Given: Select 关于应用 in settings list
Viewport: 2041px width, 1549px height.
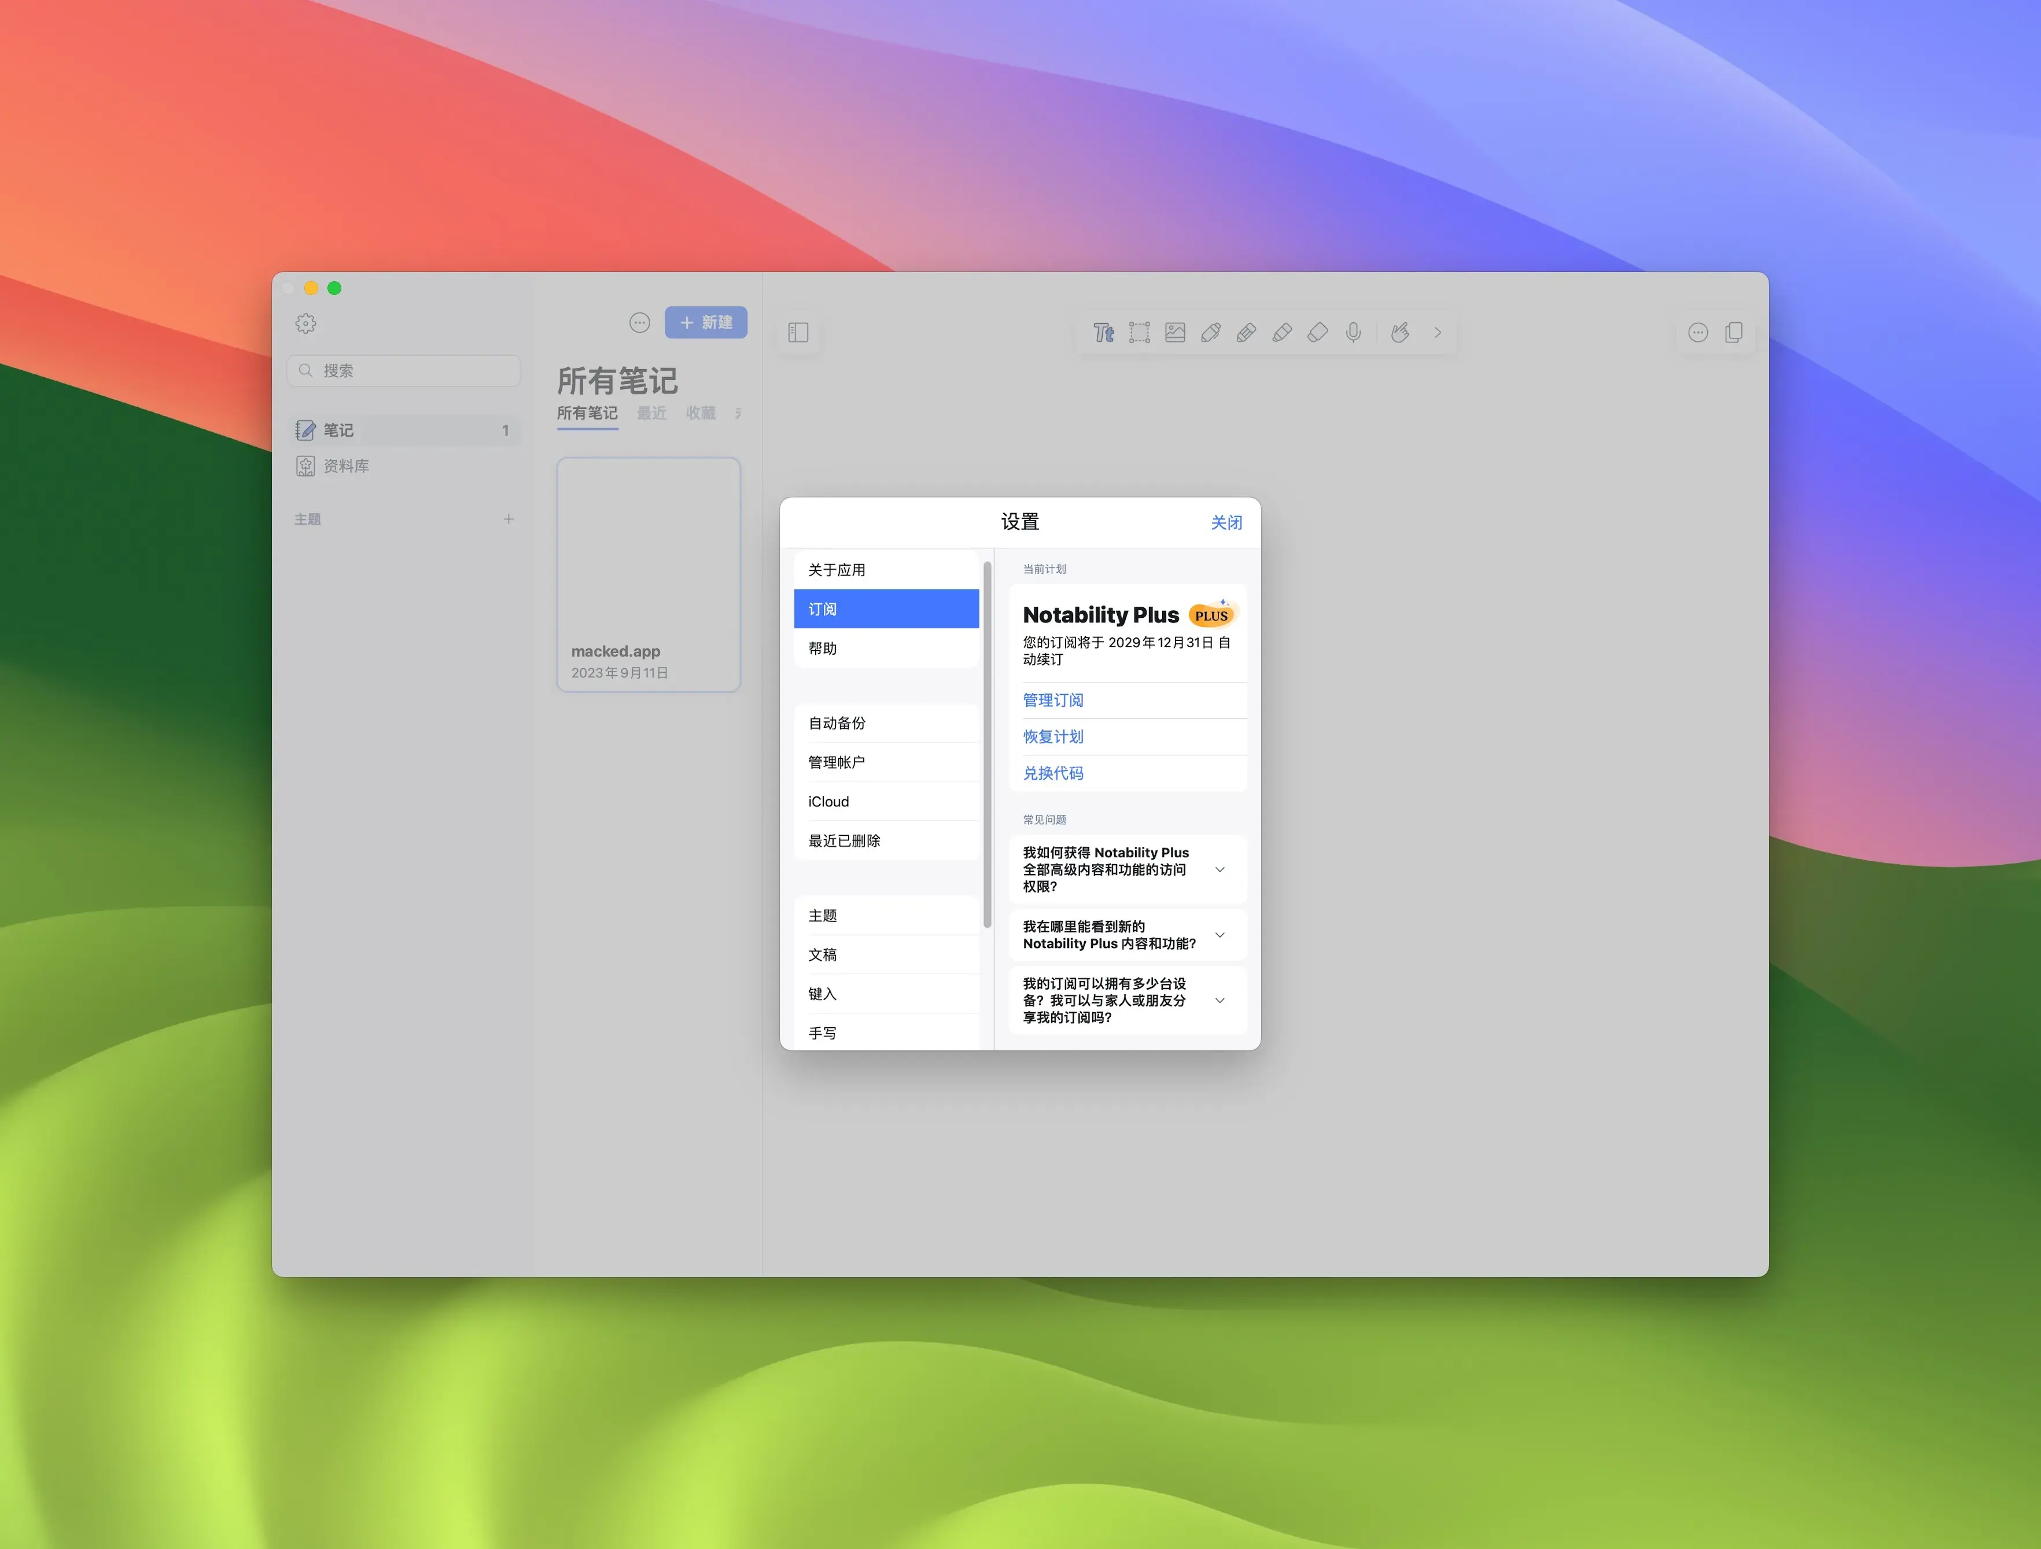Looking at the screenshot, I should pyautogui.click(x=886, y=570).
